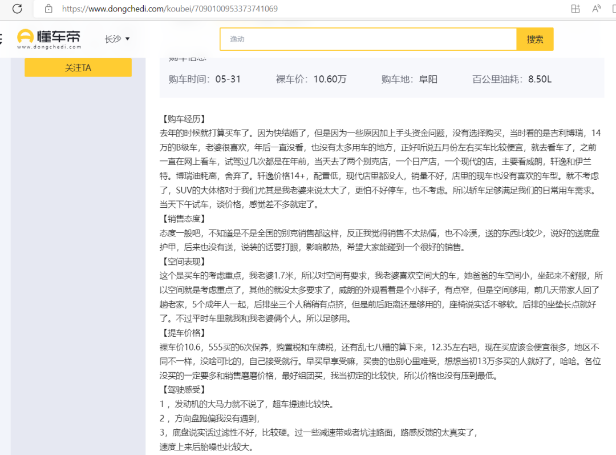Viewport: 616px width, 455px height.
Task: Expand the 长沙 city dropdown
Action: click(x=117, y=39)
